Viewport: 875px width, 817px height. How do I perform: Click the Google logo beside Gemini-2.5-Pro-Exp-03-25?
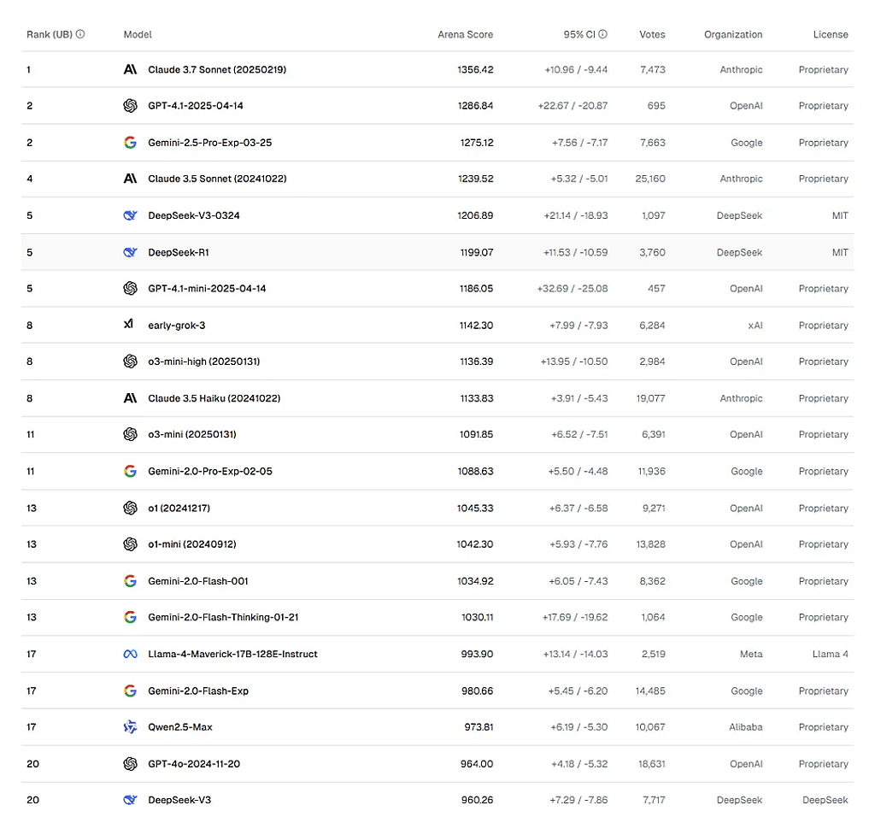130,143
